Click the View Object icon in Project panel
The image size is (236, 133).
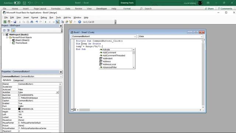pyautogui.click(x=8, y=30)
